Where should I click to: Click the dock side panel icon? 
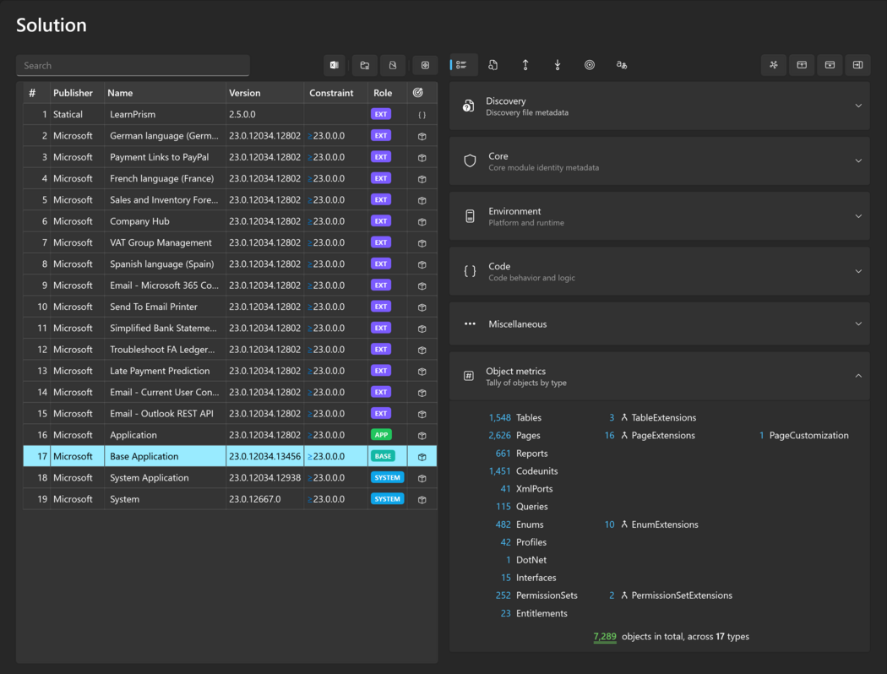point(857,65)
